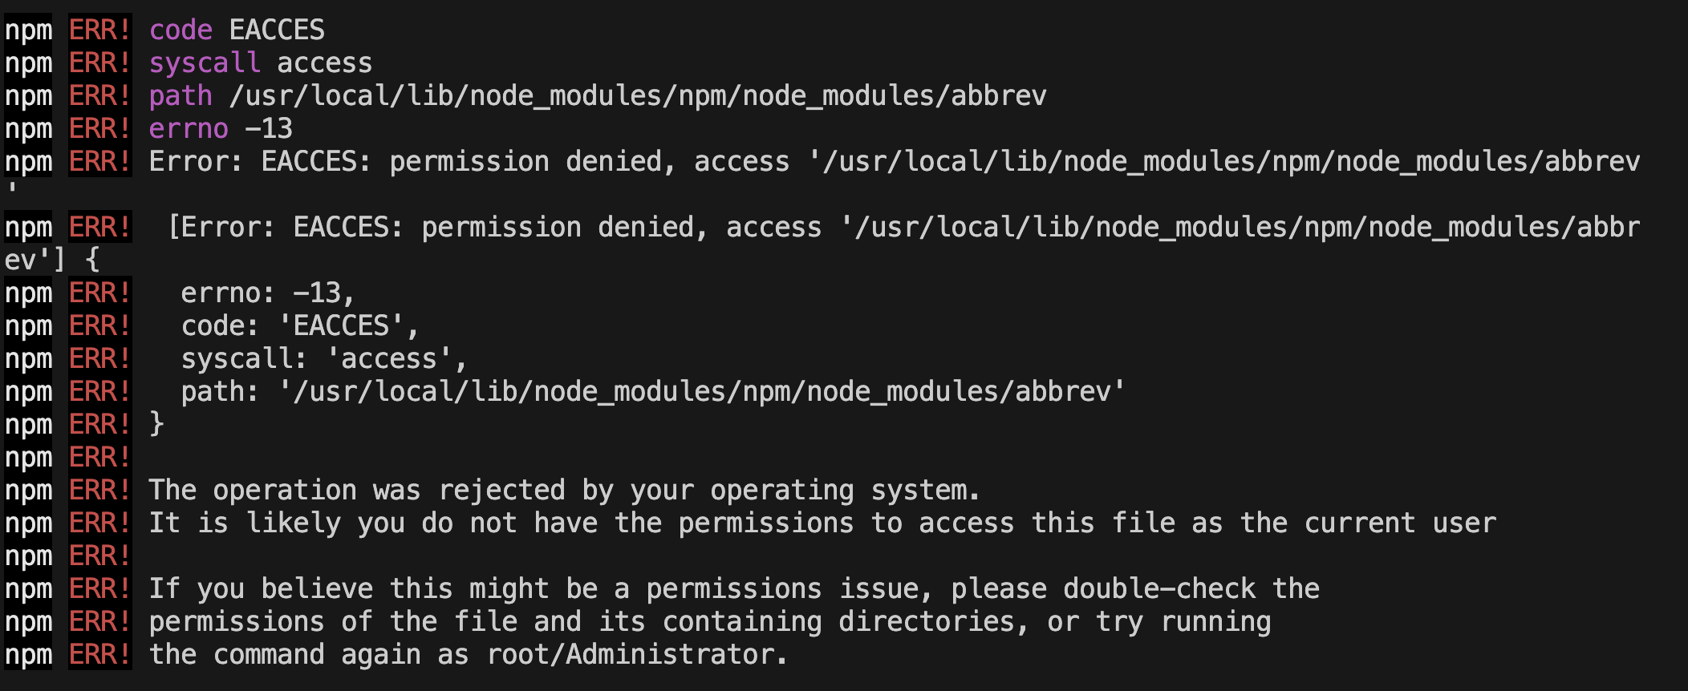The width and height of the screenshot is (1688, 691).
Task: Click the /usr/local/lib path on path line
Action: click(x=638, y=96)
